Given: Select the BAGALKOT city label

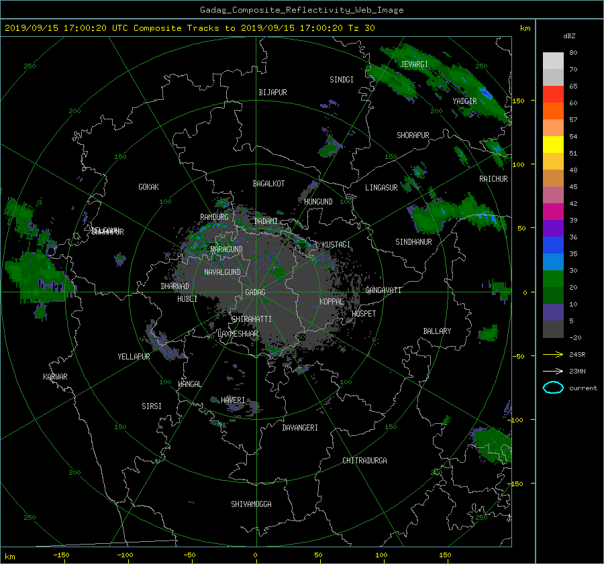Looking at the screenshot, I should [x=268, y=184].
